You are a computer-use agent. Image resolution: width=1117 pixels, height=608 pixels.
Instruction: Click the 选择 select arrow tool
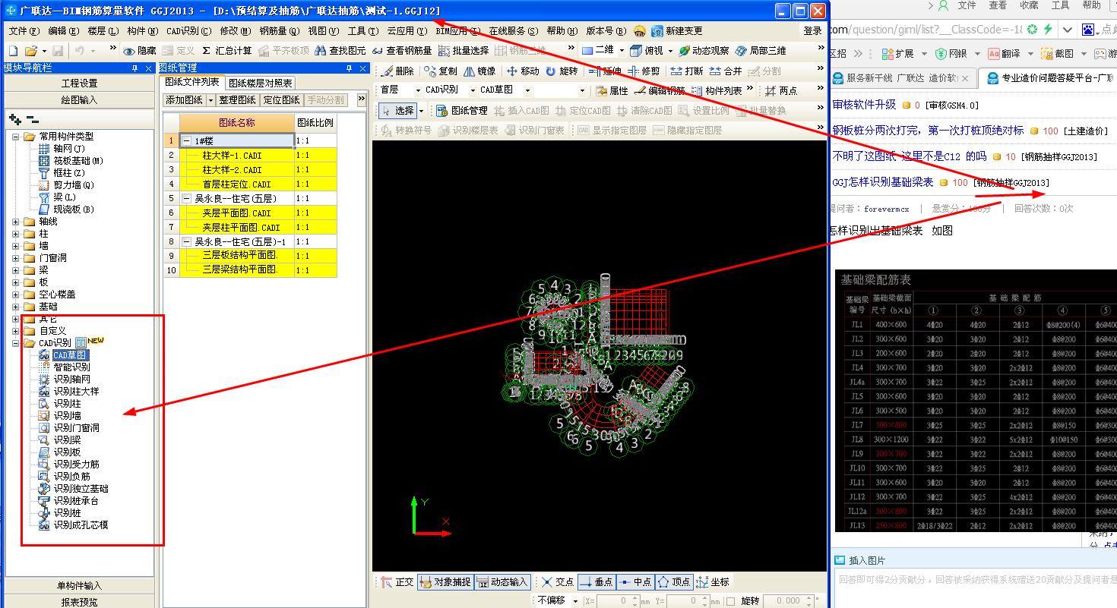pyautogui.click(x=397, y=110)
